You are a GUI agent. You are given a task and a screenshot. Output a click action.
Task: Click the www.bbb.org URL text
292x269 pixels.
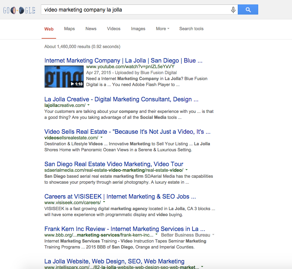pos(99,235)
